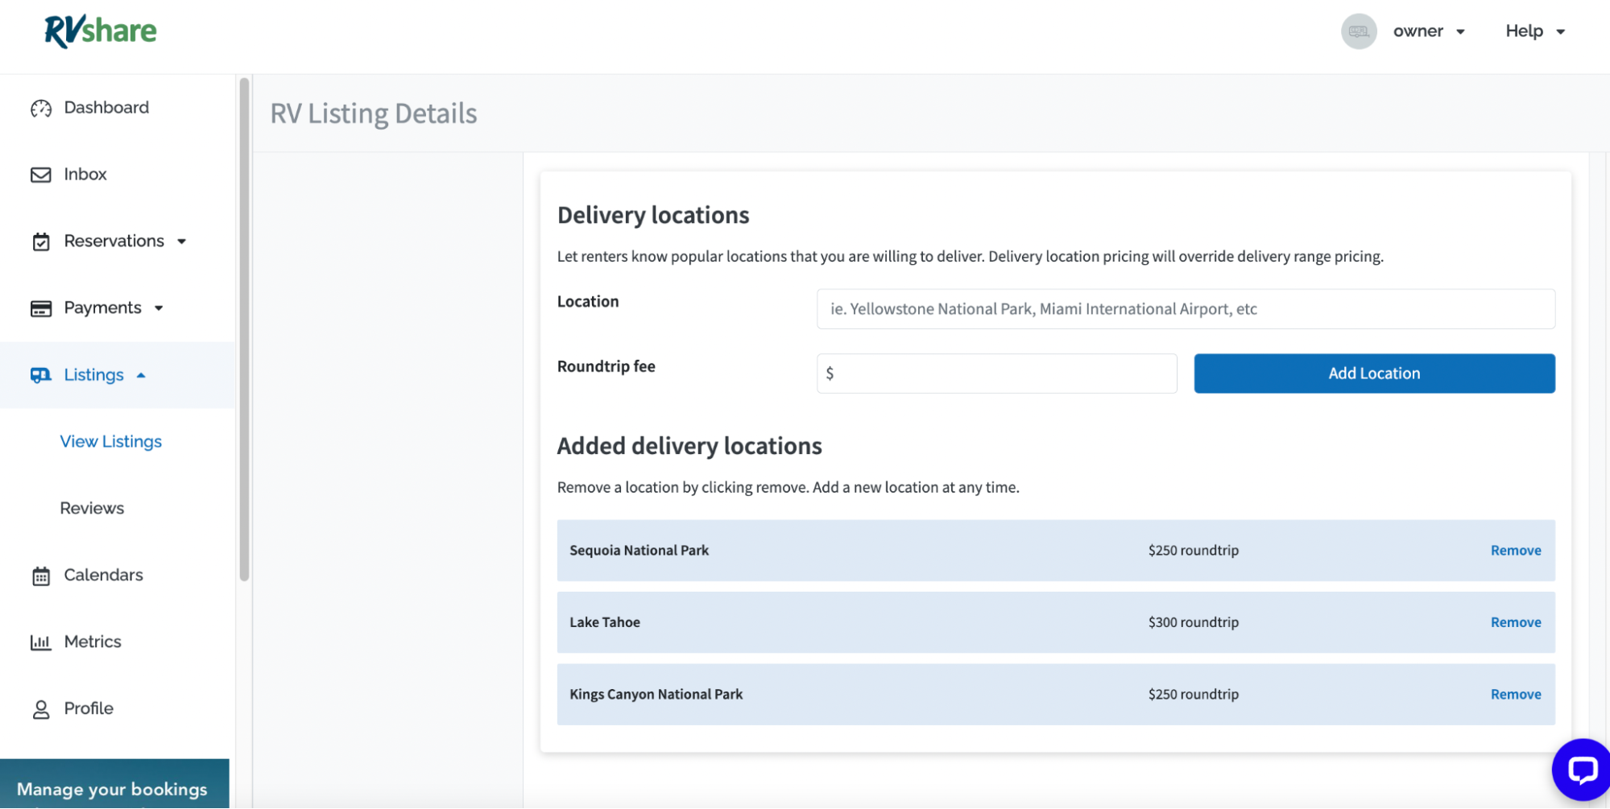Open Metrics with the bar chart icon
Screen dimensions: 1610x809
41,642
